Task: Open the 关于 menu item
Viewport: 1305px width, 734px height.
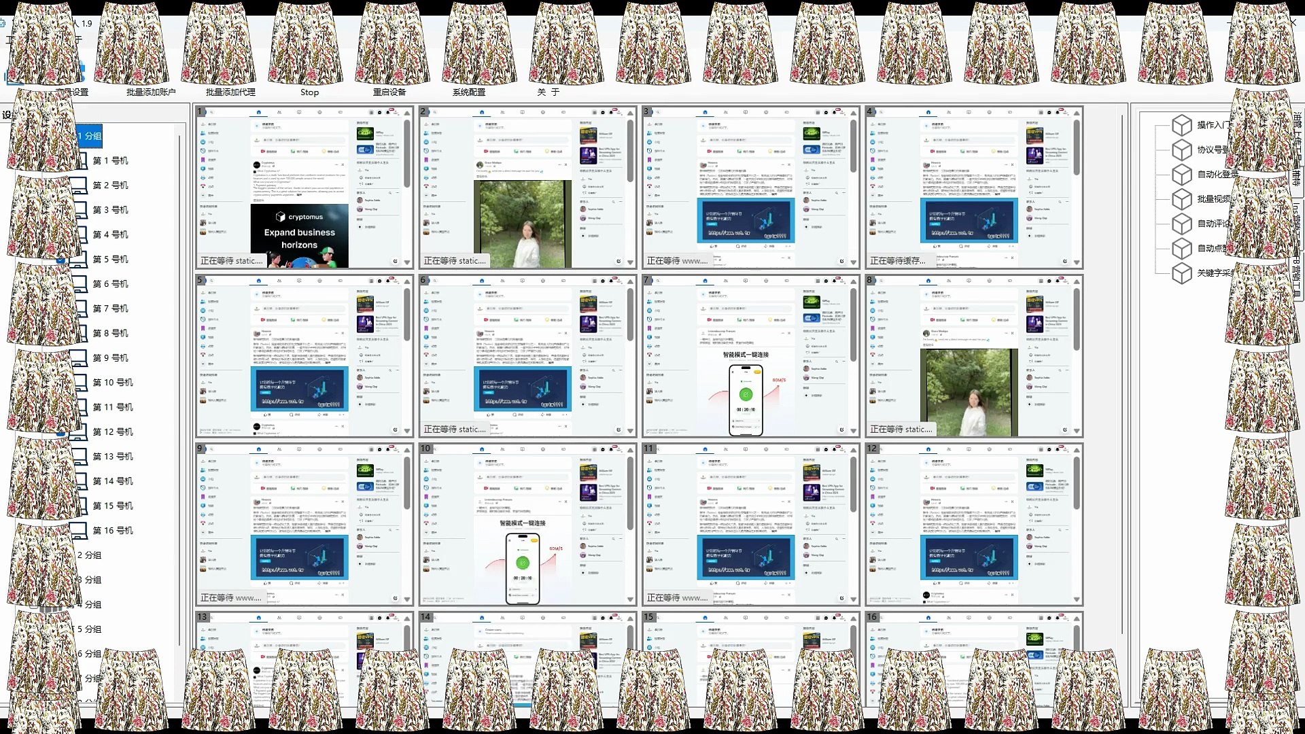Action: click(x=548, y=92)
